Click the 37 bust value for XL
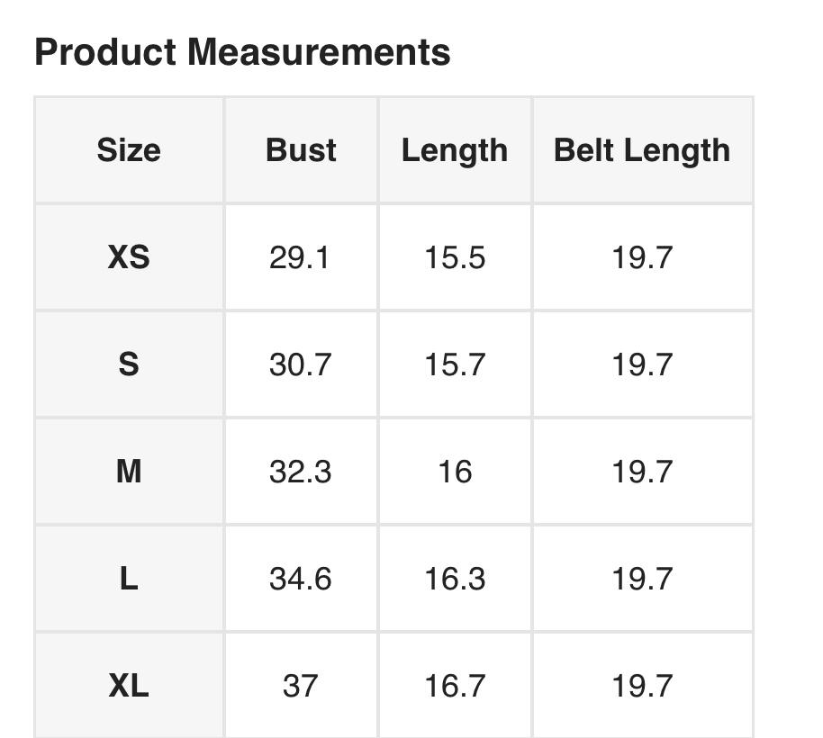The width and height of the screenshot is (823, 738). [x=301, y=686]
